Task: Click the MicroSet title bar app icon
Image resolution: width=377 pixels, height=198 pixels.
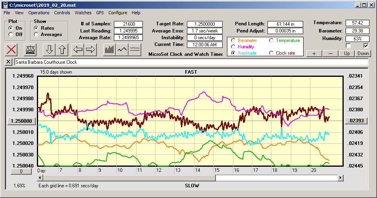Action: tap(5, 5)
